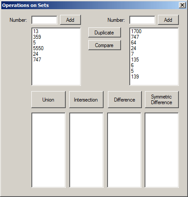Click the empty Symmetric Difference results box

pos(162,150)
